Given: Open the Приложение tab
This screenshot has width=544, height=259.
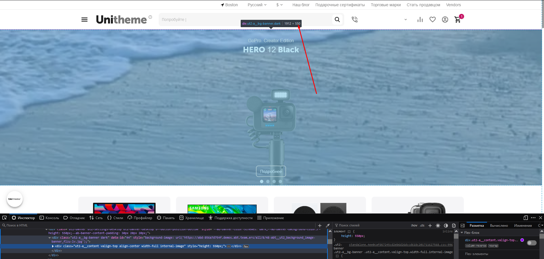Looking at the screenshot, I should [x=270, y=218].
